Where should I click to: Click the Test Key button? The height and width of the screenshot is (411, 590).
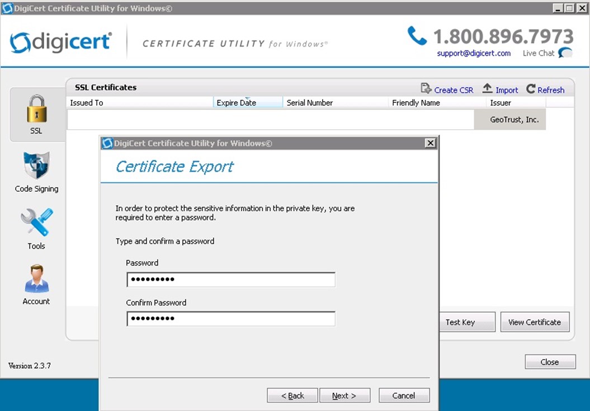tap(468, 322)
